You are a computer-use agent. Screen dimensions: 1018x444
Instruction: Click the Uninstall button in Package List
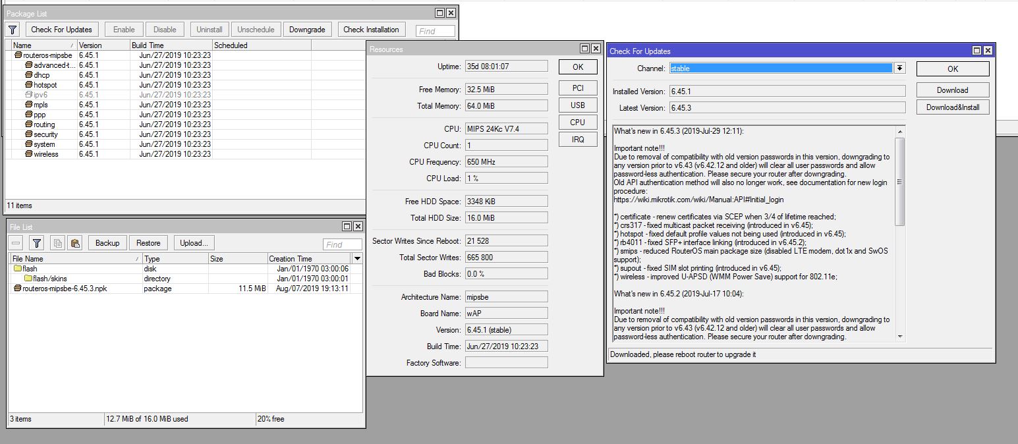tap(210, 30)
